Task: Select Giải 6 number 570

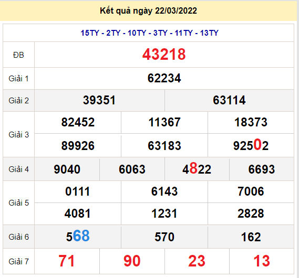Action: 164,237
